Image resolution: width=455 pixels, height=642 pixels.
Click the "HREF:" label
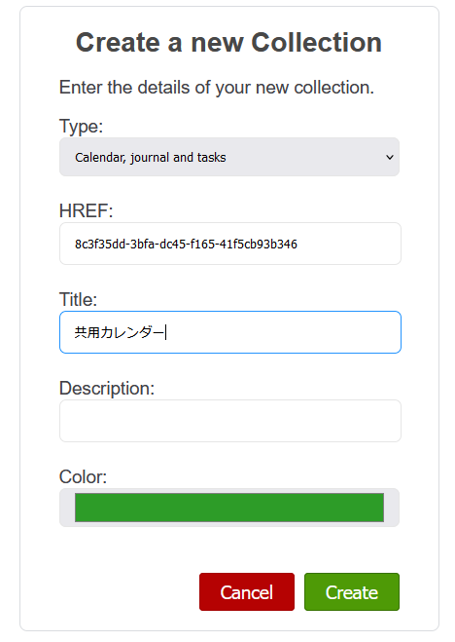[x=86, y=210]
